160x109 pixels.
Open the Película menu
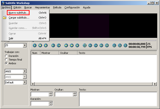pyautogui.click(x=57, y=8)
